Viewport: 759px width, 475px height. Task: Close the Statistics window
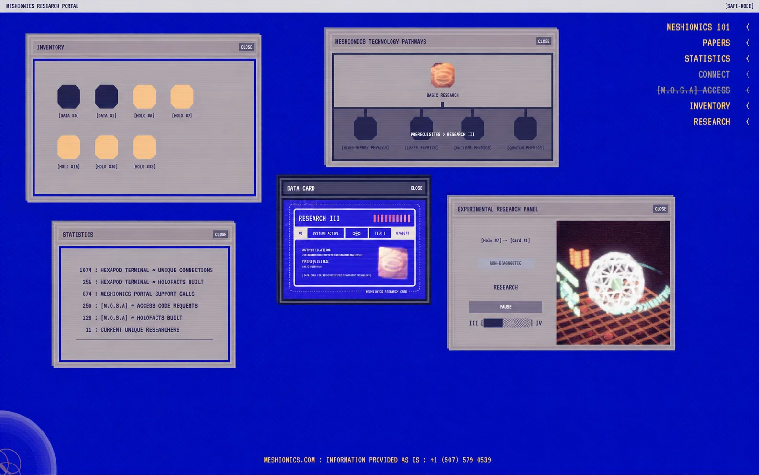pos(221,235)
